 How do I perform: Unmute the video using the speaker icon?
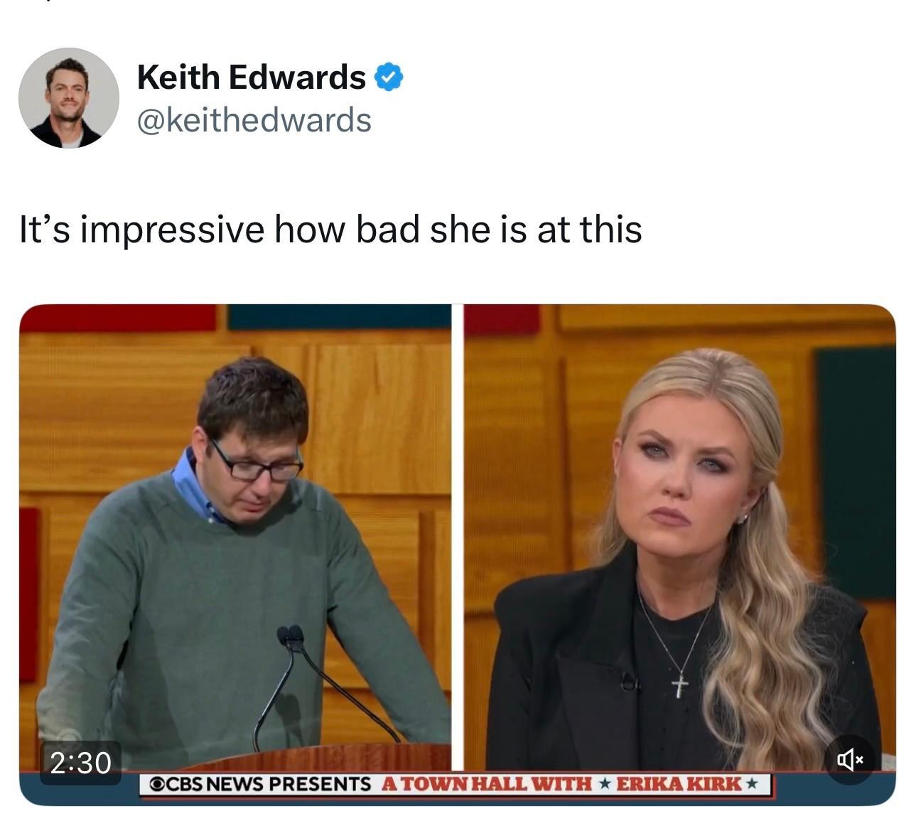[849, 761]
